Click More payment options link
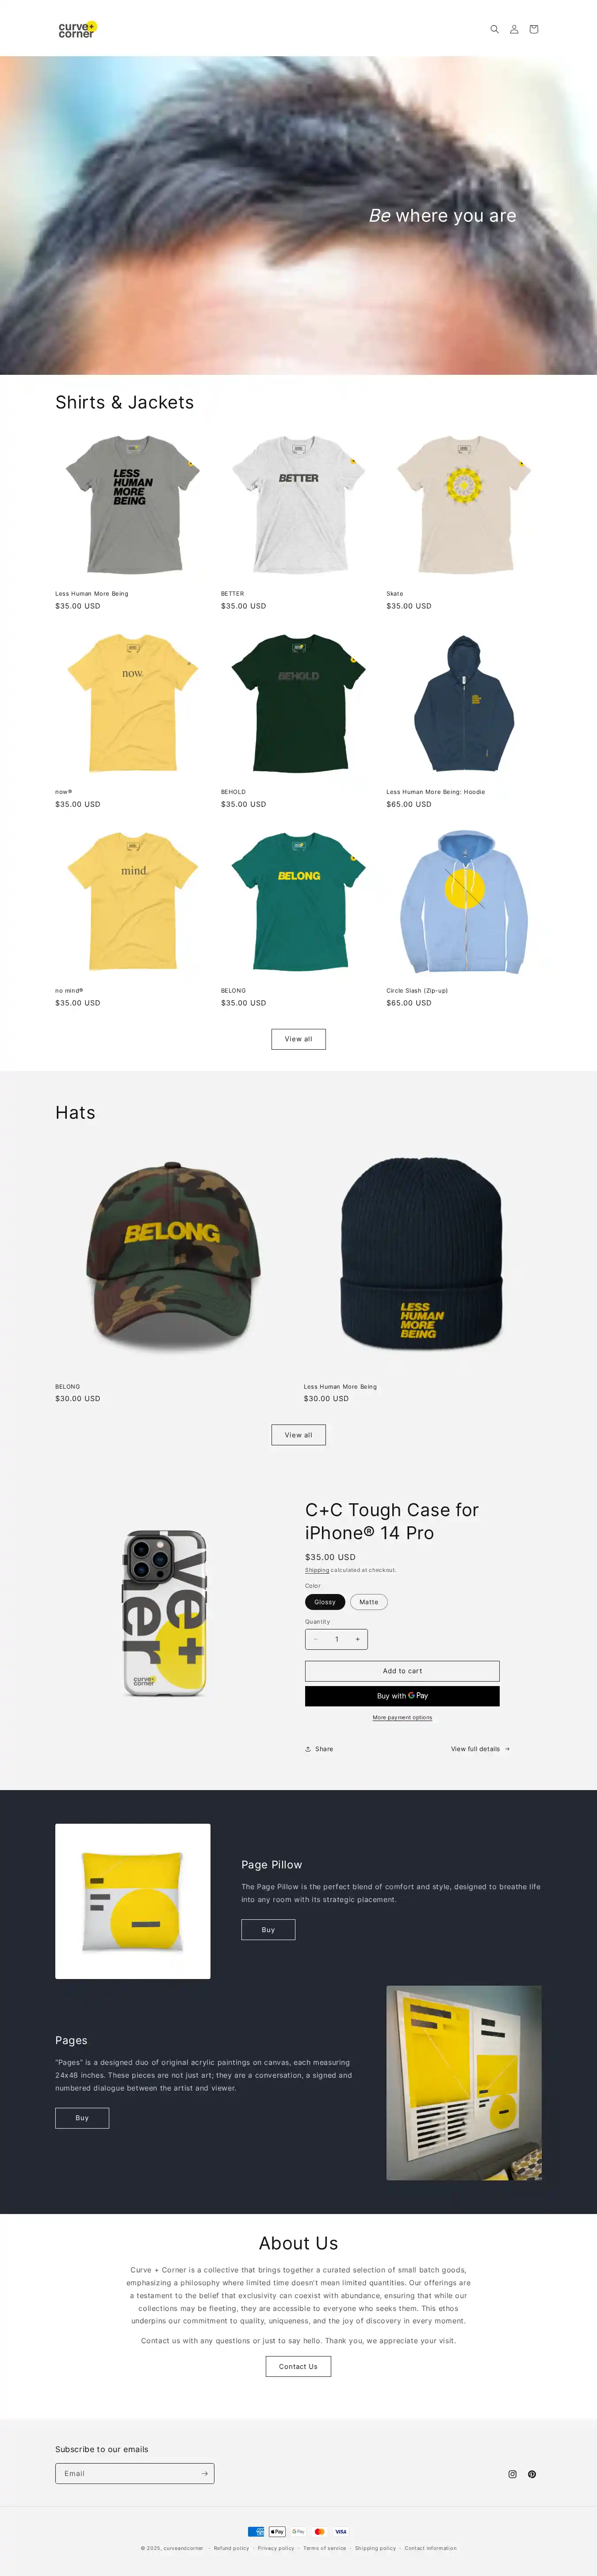 pos(402,1717)
